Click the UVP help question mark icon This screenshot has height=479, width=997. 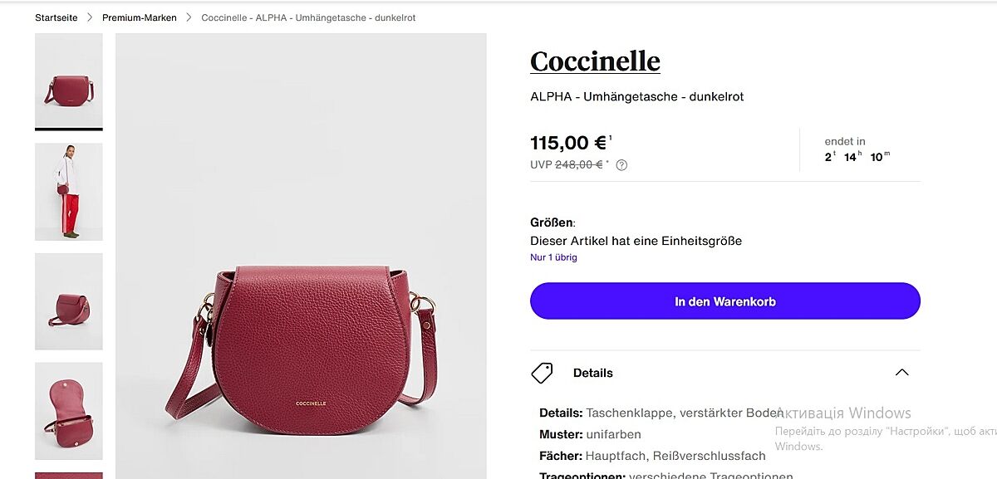pyautogui.click(x=621, y=165)
